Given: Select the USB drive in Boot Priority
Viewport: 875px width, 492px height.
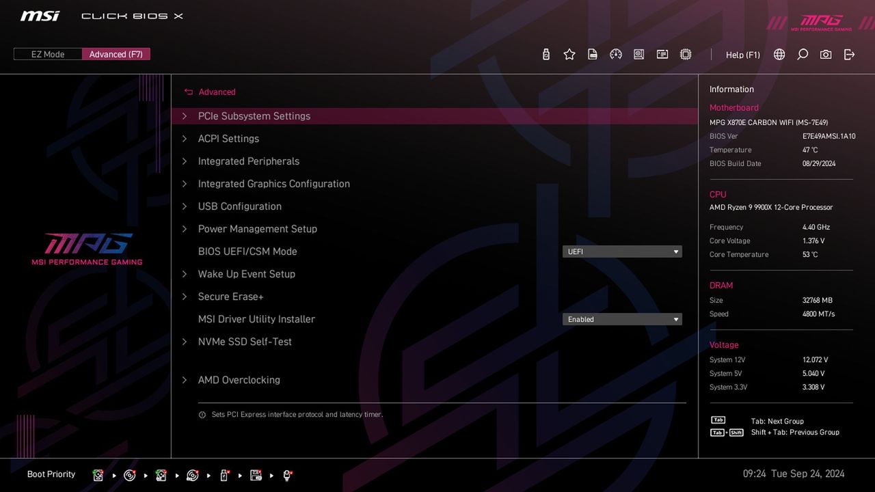Looking at the screenshot, I should click(224, 476).
